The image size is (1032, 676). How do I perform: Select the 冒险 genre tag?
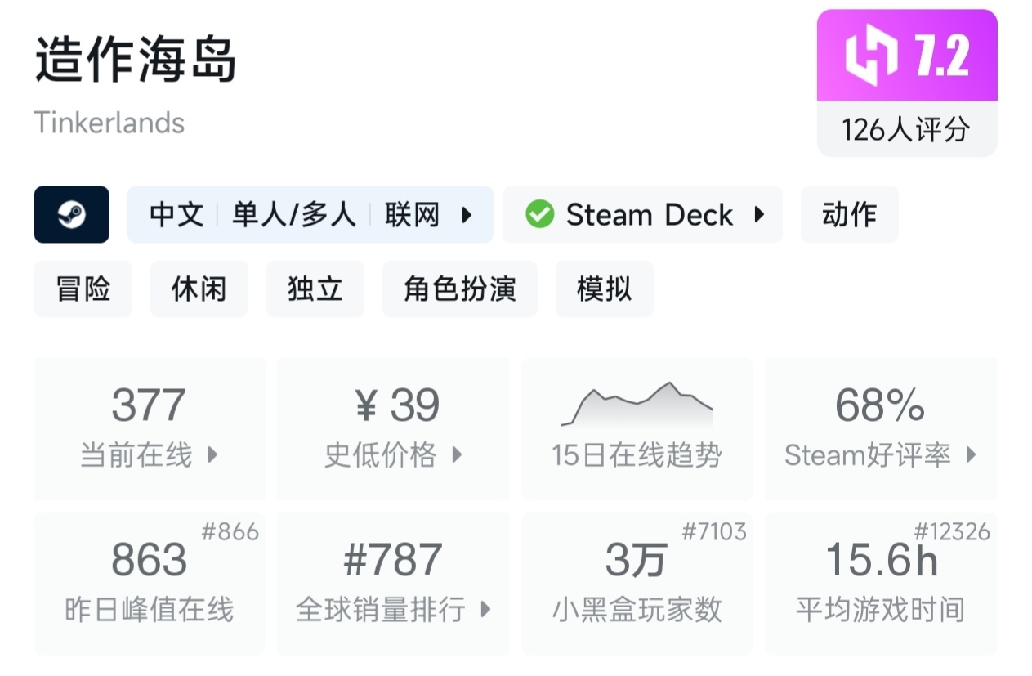pyautogui.click(x=83, y=289)
